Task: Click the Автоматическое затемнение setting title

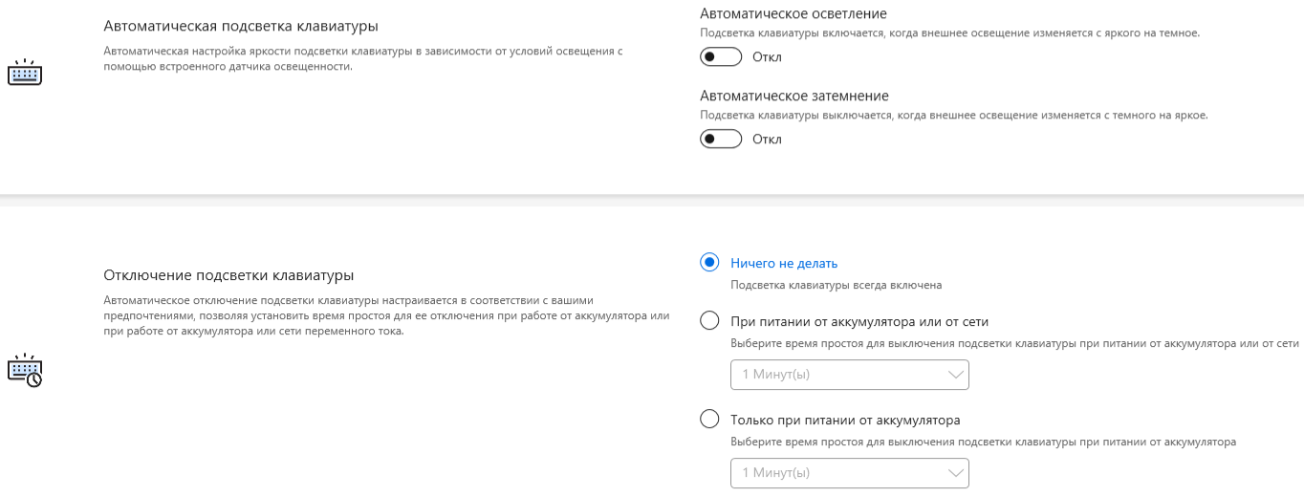Action: (794, 96)
